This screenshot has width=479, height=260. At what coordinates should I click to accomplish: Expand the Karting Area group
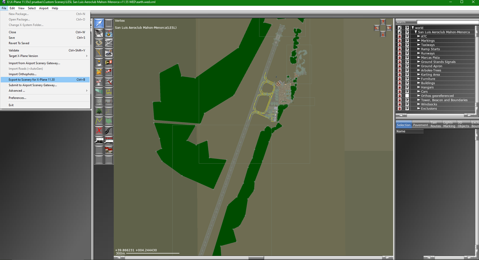[x=419, y=75]
